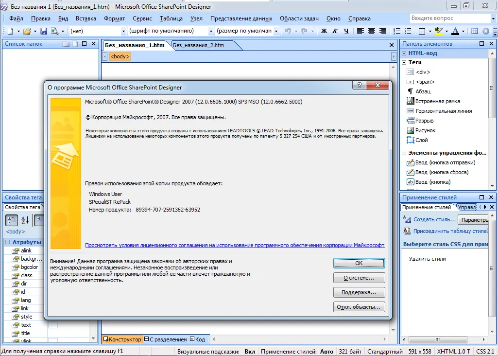Collapse the Атрибуты group
This screenshot has width=498, height=356.
click(8, 242)
